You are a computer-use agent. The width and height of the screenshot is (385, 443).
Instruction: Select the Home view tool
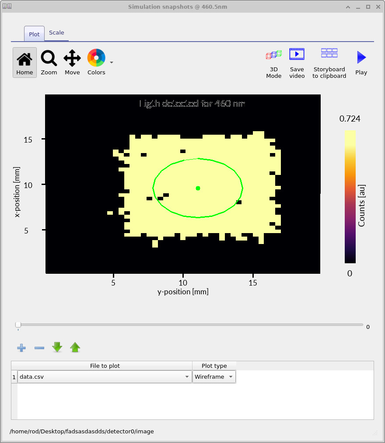[24, 62]
